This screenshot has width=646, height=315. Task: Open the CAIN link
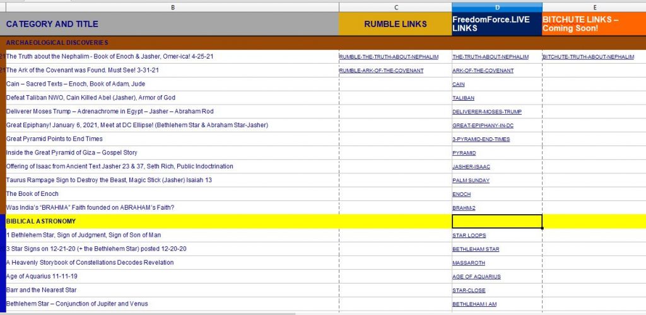(x=458, y=84)
